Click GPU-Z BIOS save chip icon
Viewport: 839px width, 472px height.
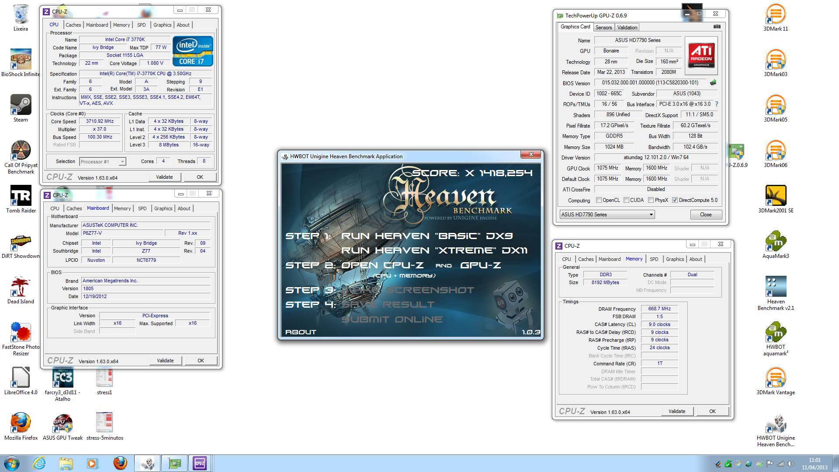713,82
